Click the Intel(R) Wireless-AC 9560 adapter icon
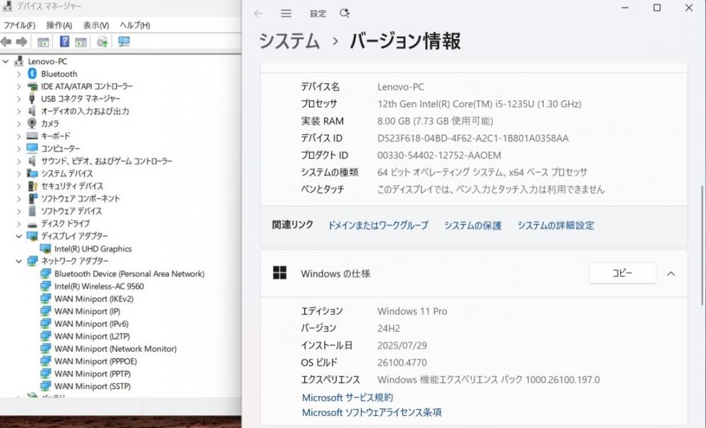This screenshot has height=428, width=706. [45, 286]
